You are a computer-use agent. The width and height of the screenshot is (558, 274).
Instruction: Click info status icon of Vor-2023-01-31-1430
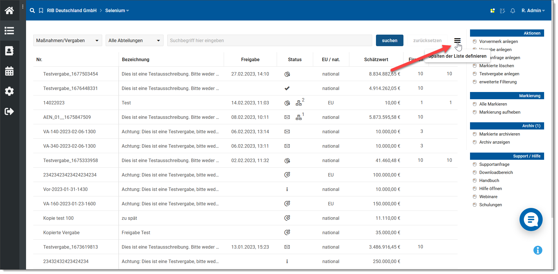[287, 189]
